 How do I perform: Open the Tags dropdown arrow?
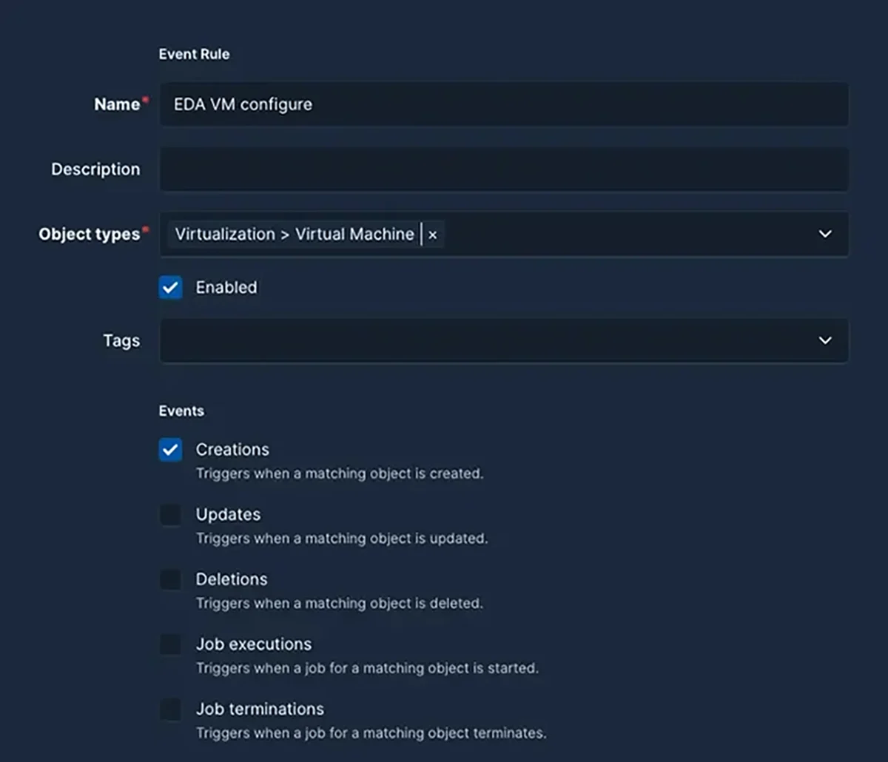825,341
